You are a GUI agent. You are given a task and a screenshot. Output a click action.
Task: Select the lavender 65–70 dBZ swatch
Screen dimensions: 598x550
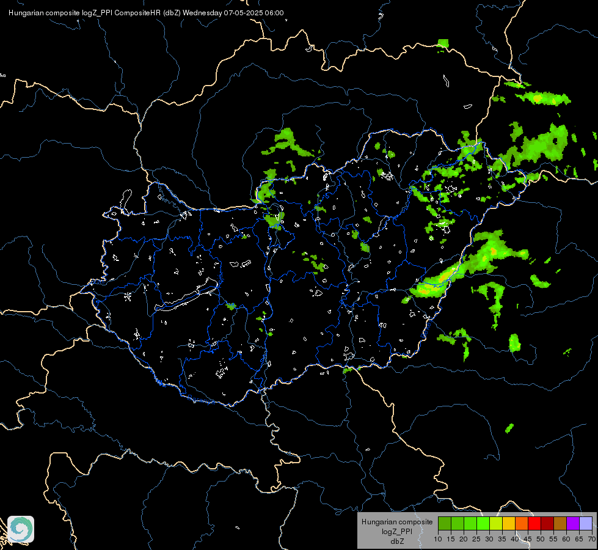pos(586,523)
